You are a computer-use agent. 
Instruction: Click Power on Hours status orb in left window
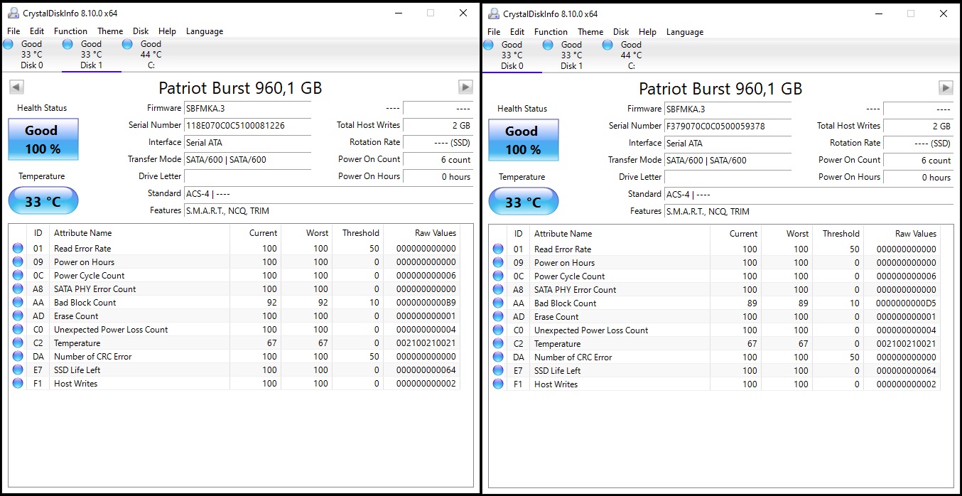coord(18,262)
